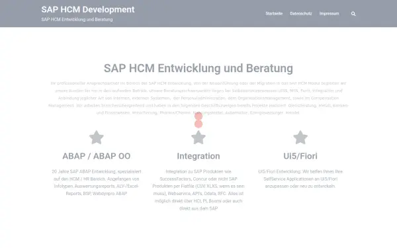Click the star icon above ABAP / ABAP OO
The width and height of the screenshot is (397, 248).
pyautogui.click(x=97, y=138)
